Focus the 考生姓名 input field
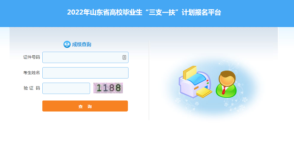Screen dimensions: 294x146 (x=85, y=73)
